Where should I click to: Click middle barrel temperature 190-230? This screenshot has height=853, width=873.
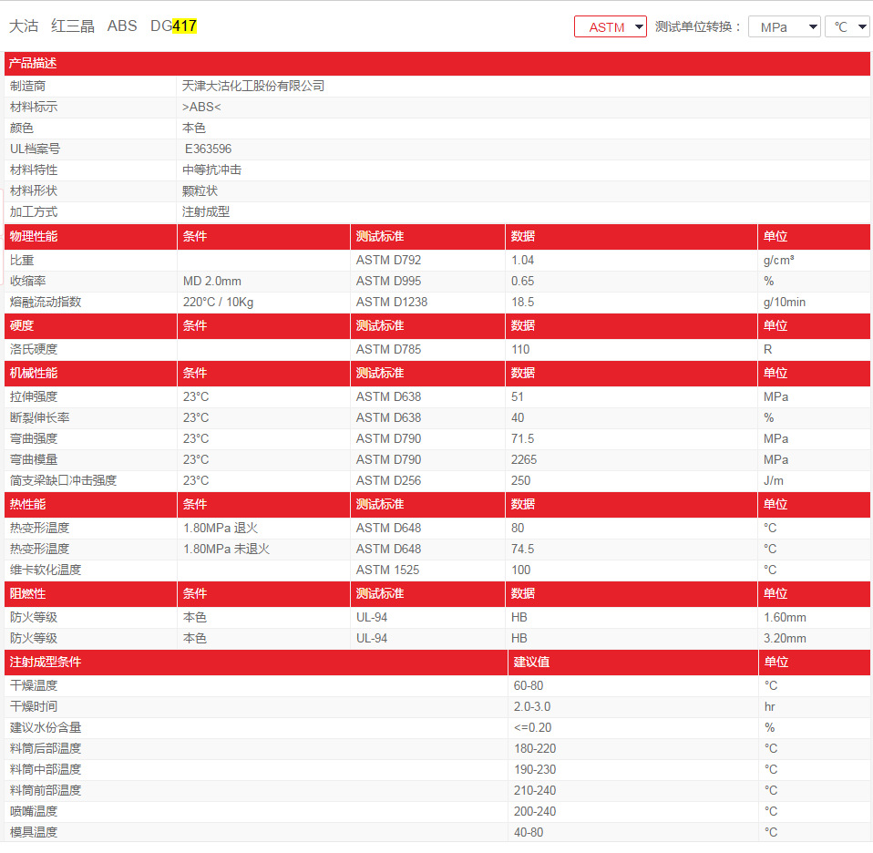(535, 769)
